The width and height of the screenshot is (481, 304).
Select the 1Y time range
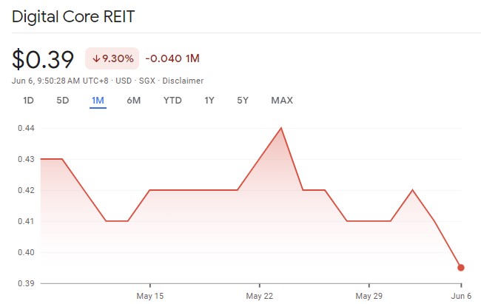coord(209,101)
